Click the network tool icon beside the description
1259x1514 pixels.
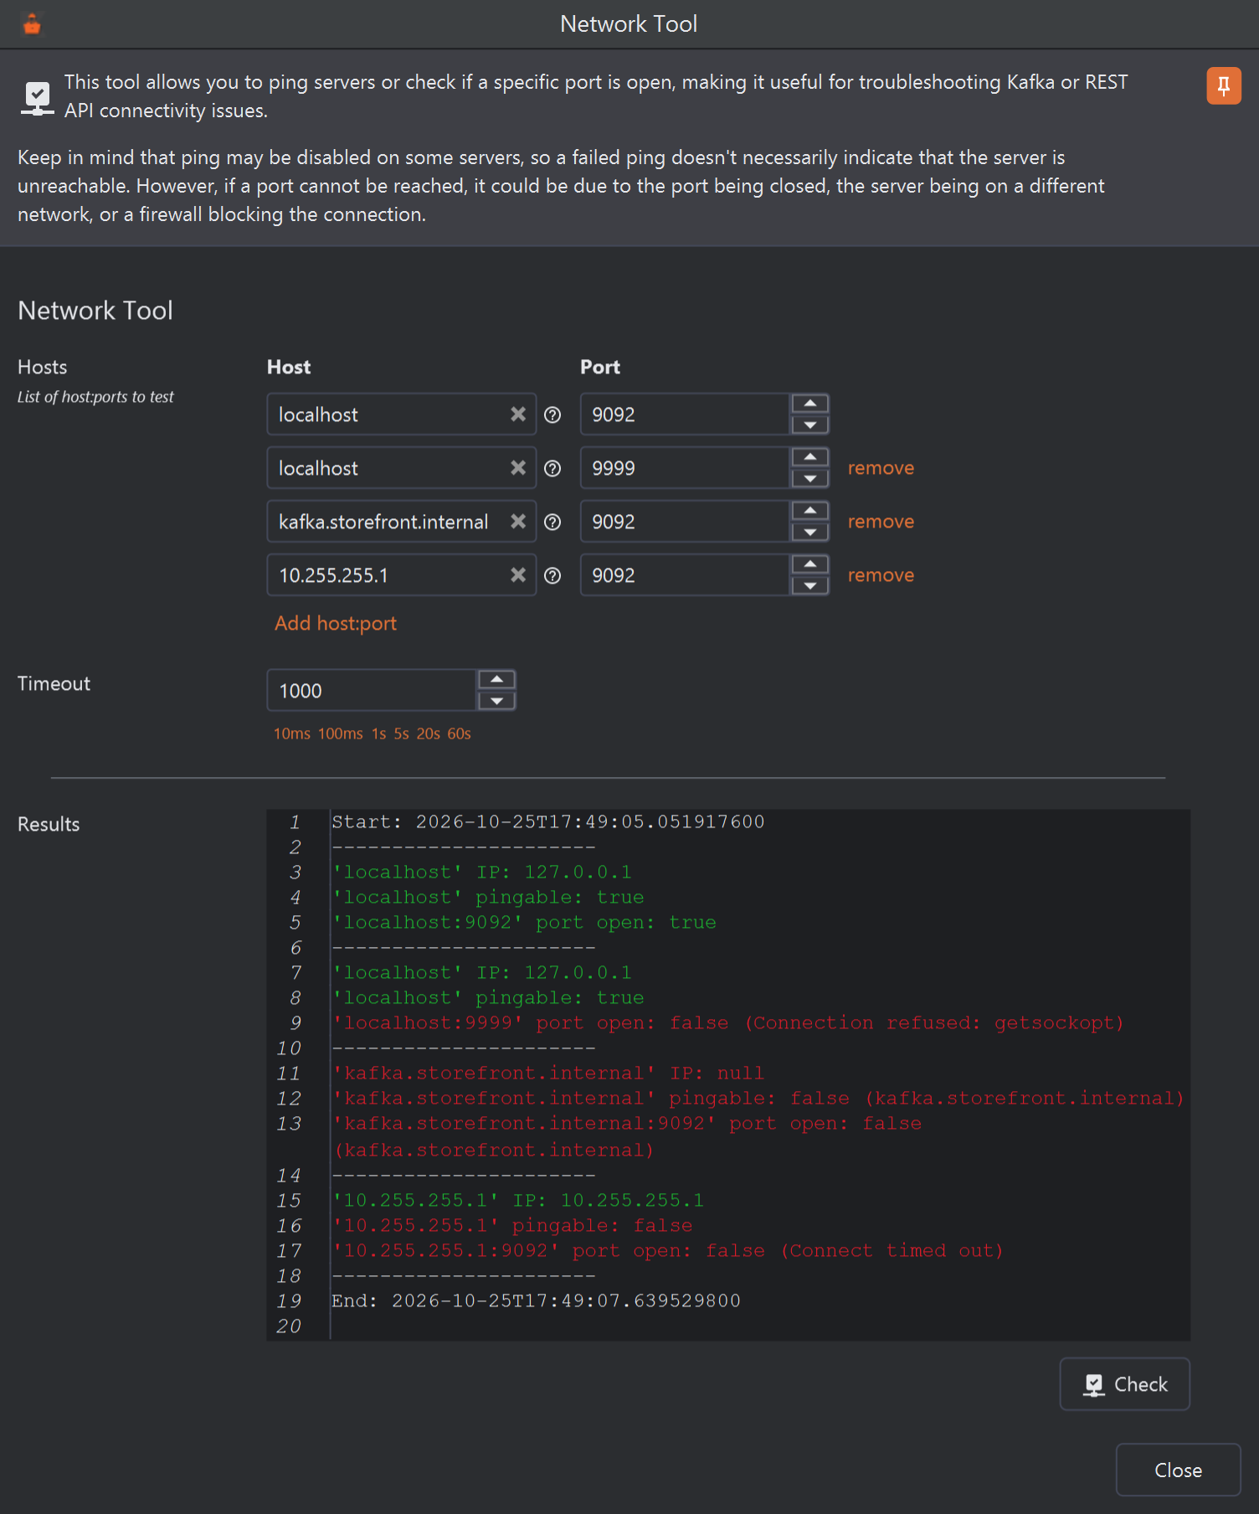tap(37, 99)
